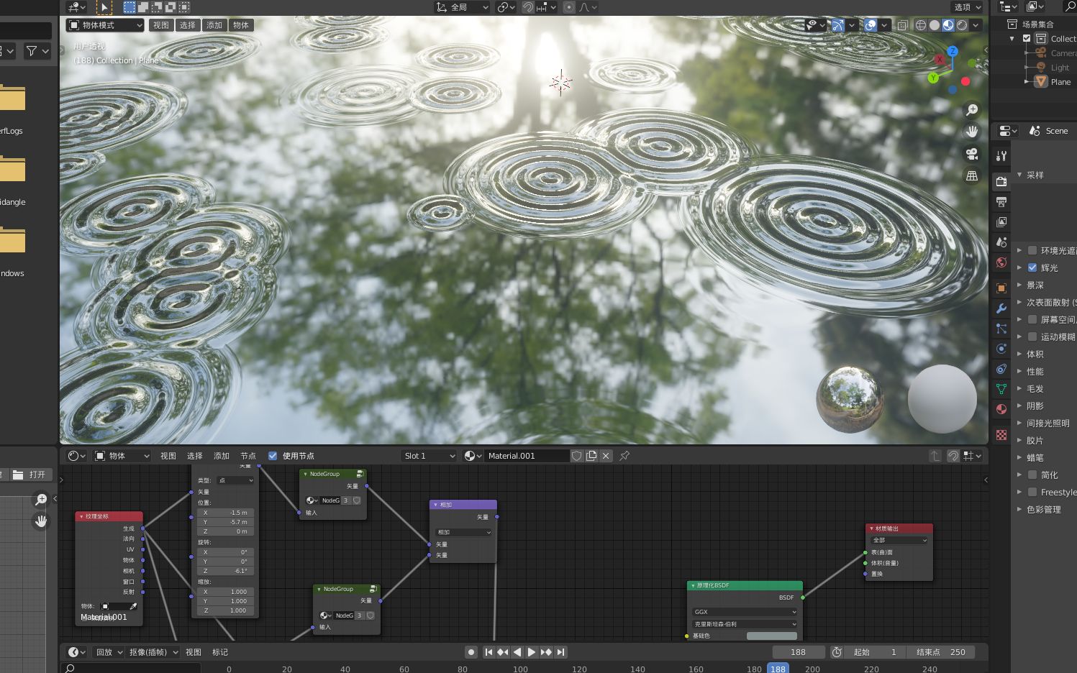The width and height of the screenshot is (1077, 673).
Task: Open the Physics properties tab
Action: 1001,349
